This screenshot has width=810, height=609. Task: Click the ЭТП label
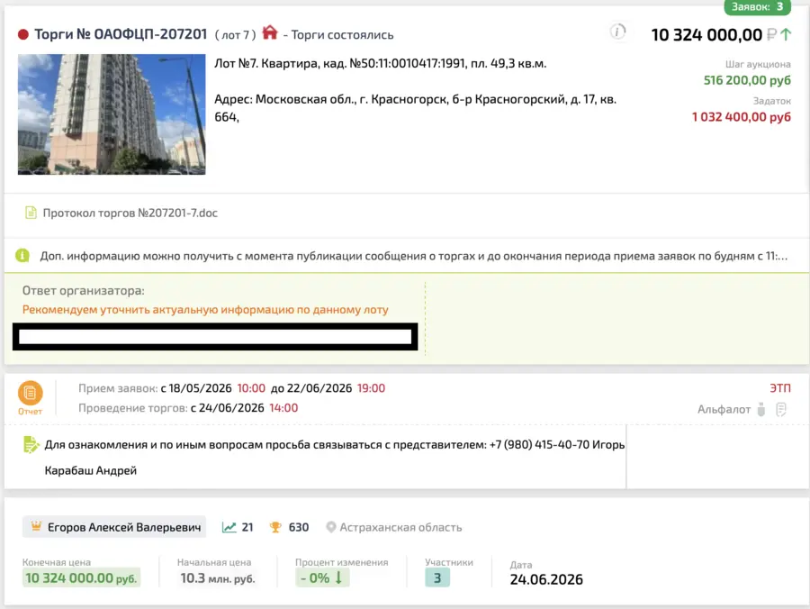click(x=780, y=388)
